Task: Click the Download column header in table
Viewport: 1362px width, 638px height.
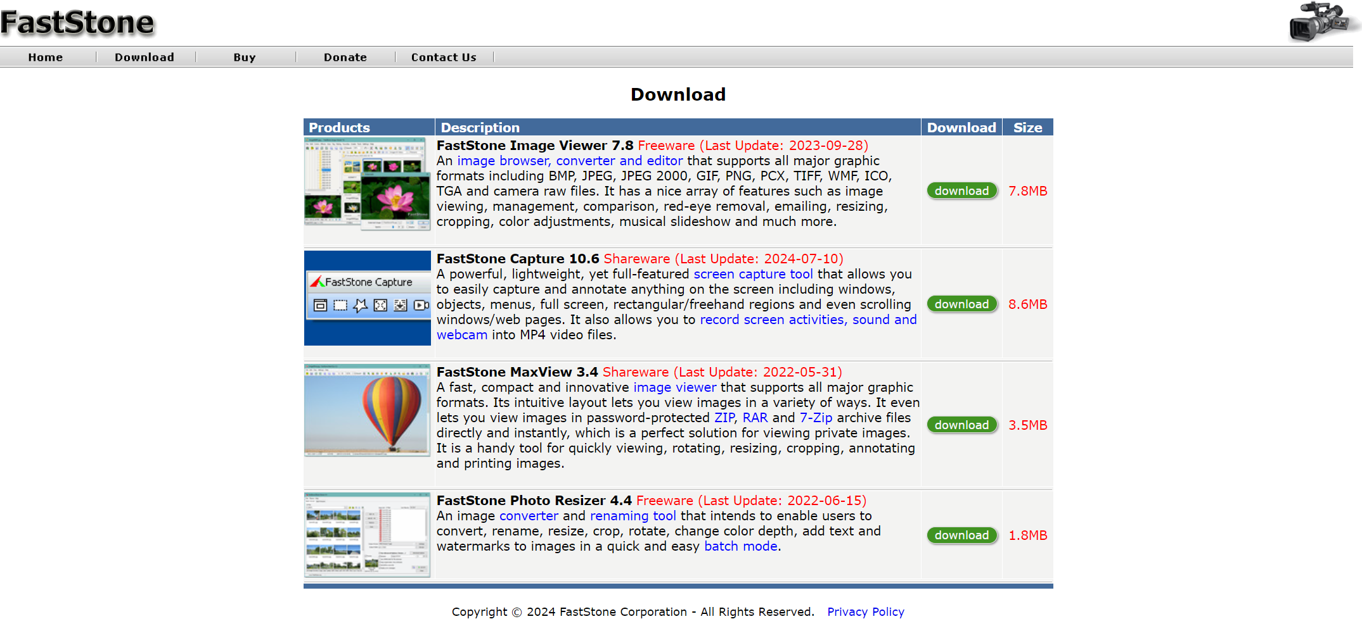Action: click(x=961, y=127)
